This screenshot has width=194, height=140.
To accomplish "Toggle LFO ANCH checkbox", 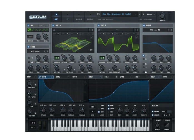I will [x=109, y=109].
